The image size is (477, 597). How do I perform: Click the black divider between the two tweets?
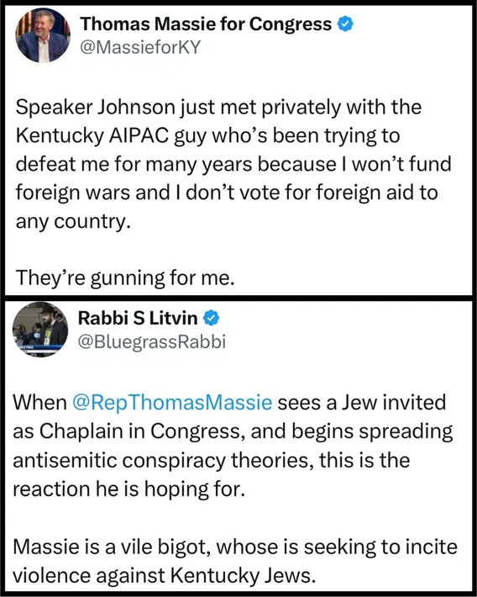coord(238,298)
